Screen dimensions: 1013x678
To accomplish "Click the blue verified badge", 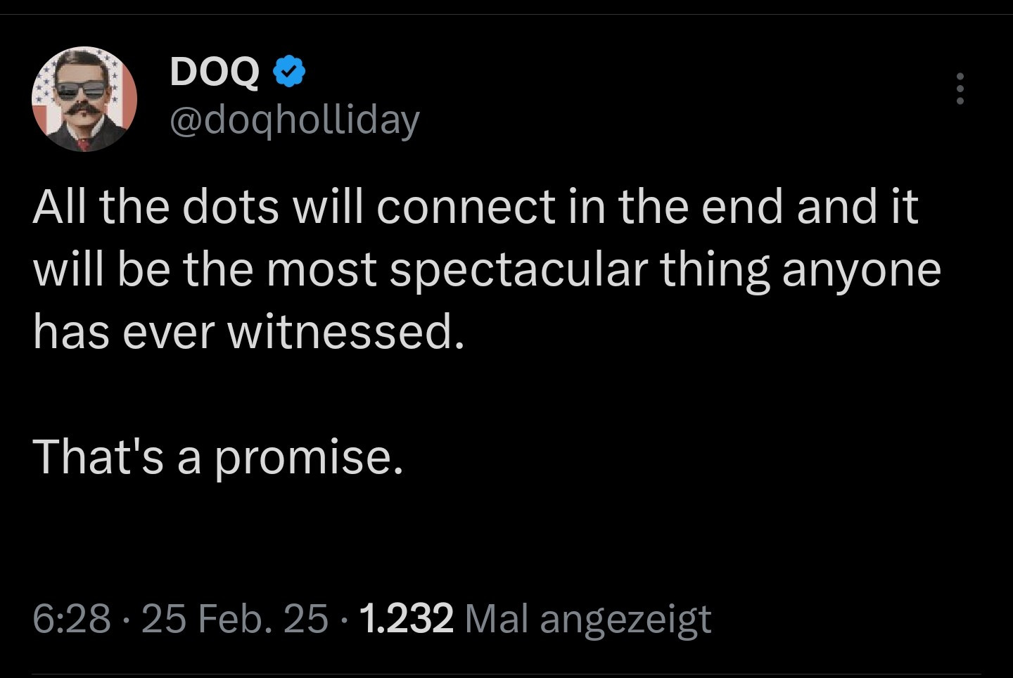I will [289, 71].
